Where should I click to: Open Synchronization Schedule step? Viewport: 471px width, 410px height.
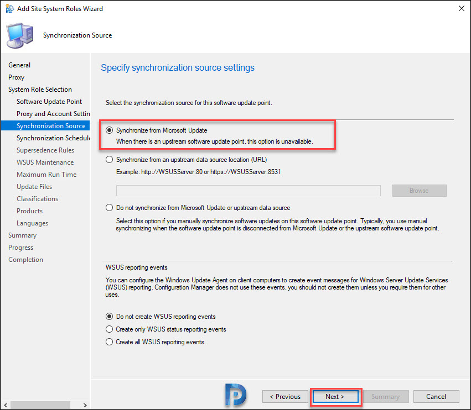click(x=53, y=138)
